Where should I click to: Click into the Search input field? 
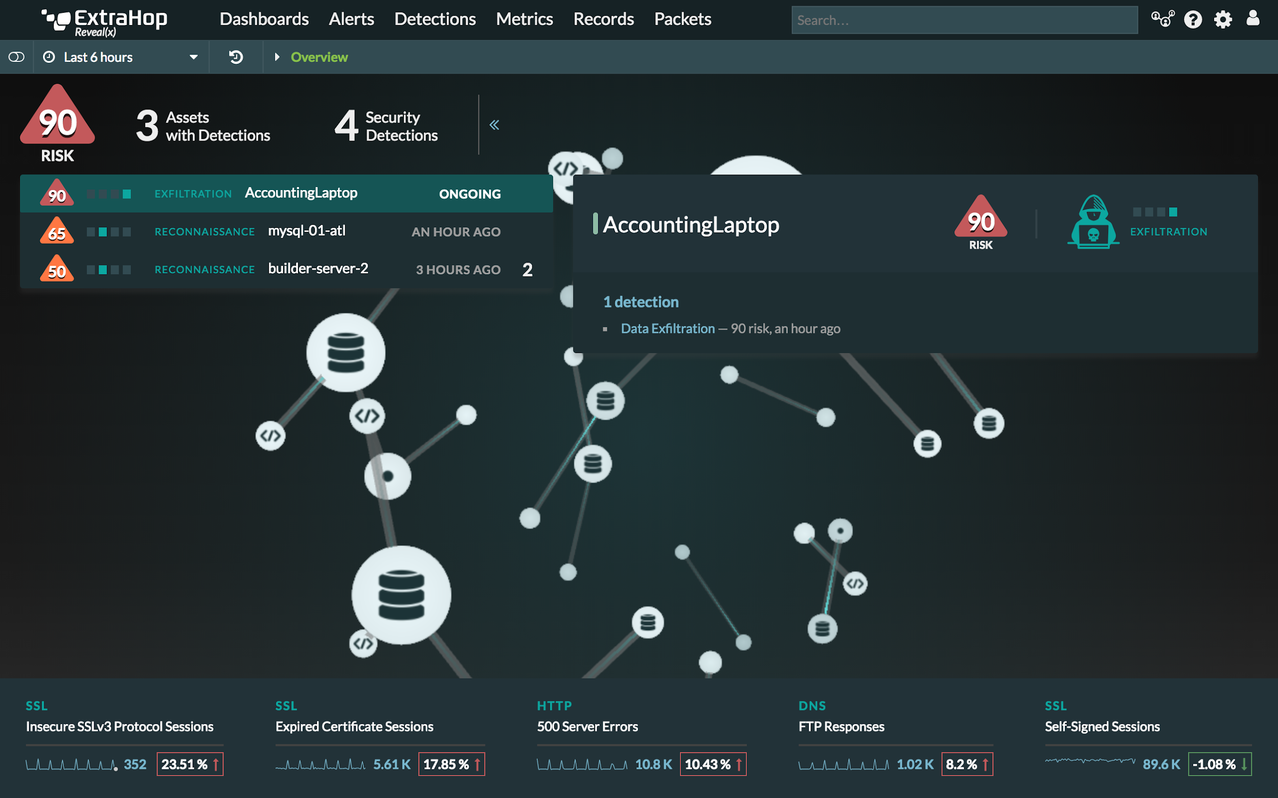coord(964,20)
